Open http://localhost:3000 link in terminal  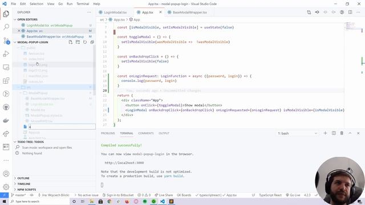pyautogui.click(x=124, y=163)
